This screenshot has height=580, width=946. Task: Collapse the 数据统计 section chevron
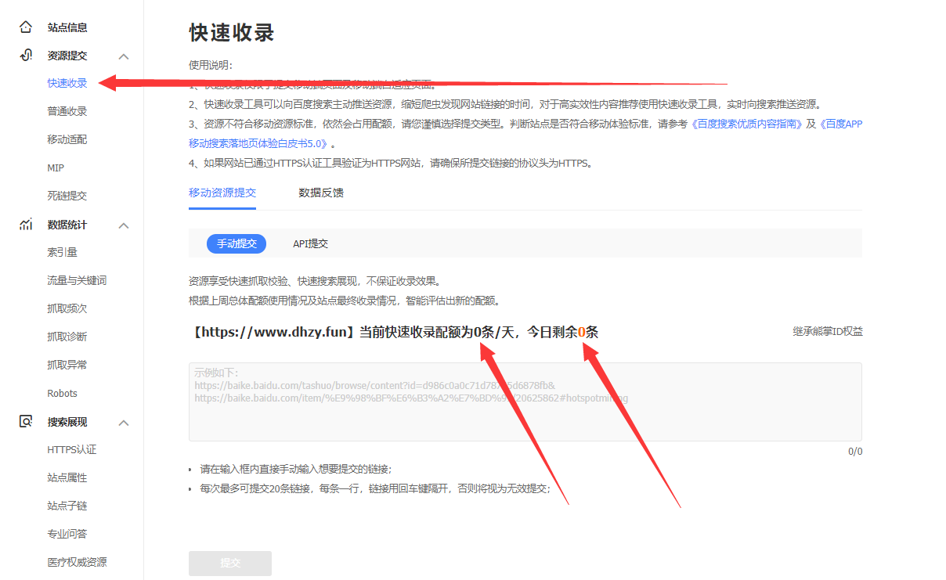coord(124,225)
